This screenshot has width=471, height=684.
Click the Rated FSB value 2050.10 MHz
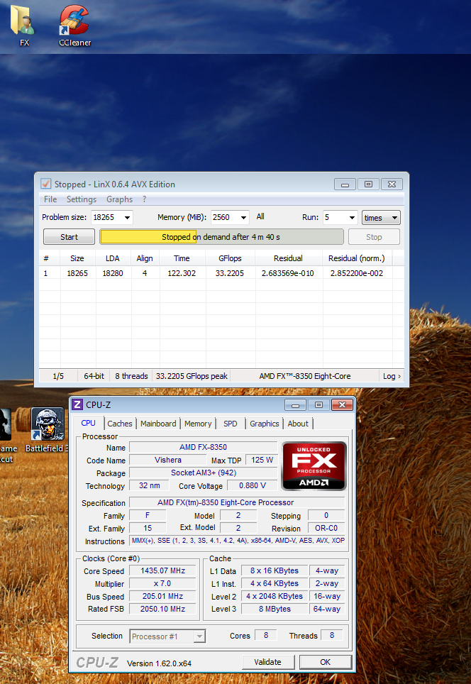click(x=162, y=609)
